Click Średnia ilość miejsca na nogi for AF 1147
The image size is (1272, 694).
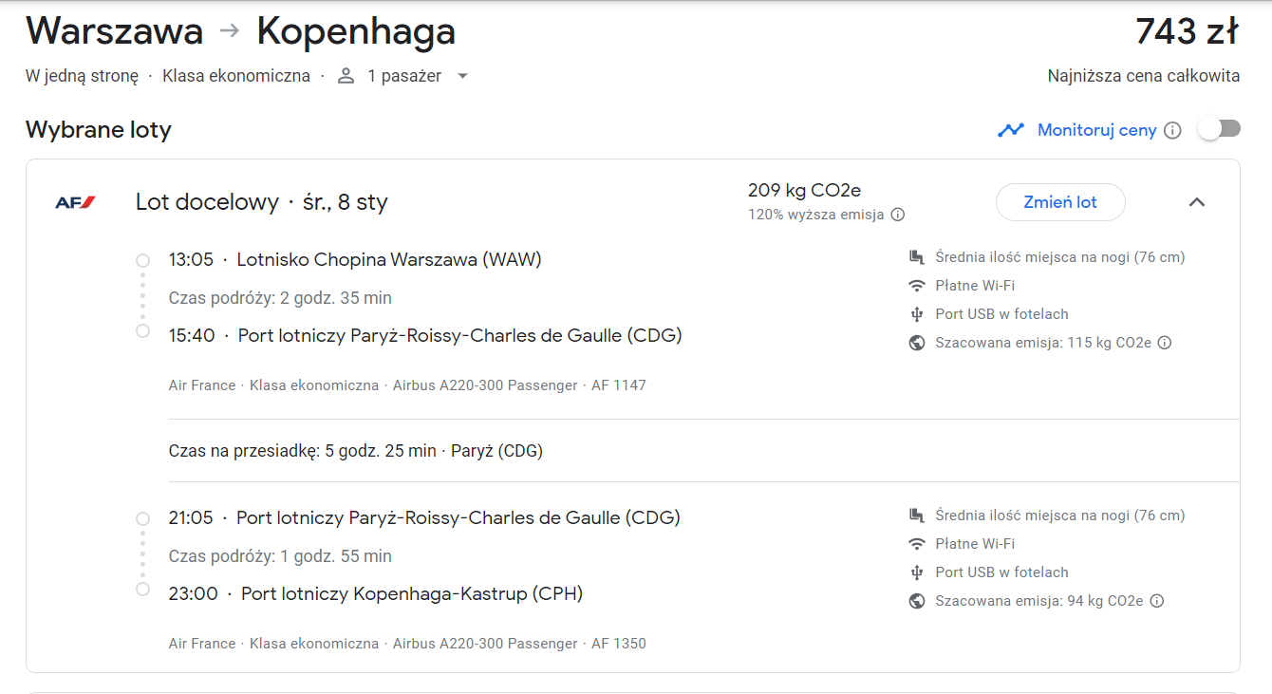[x=1060, y=257]
